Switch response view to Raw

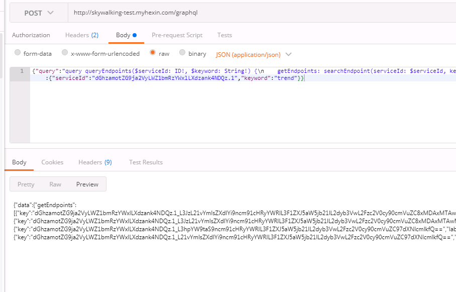[55, 184]
